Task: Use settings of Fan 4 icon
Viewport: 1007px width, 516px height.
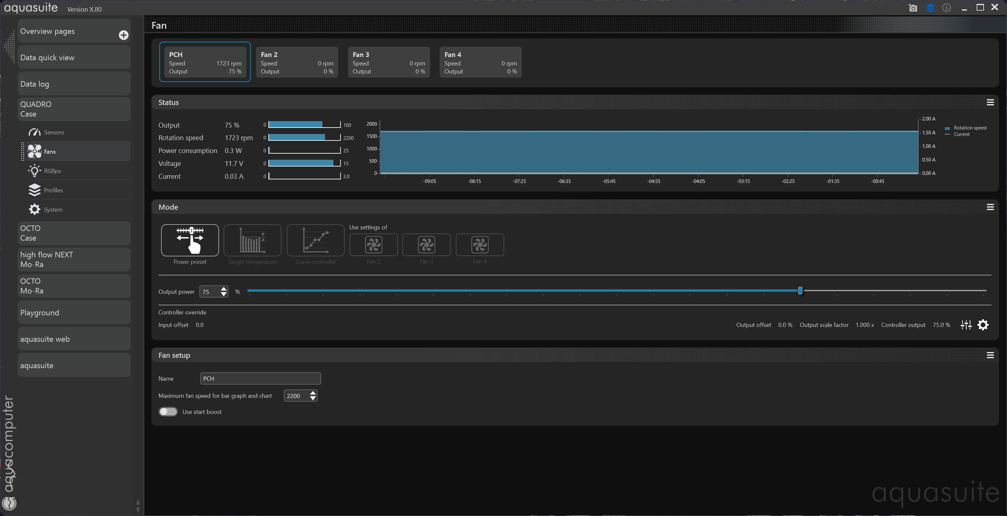Action: tap(480, 245)
